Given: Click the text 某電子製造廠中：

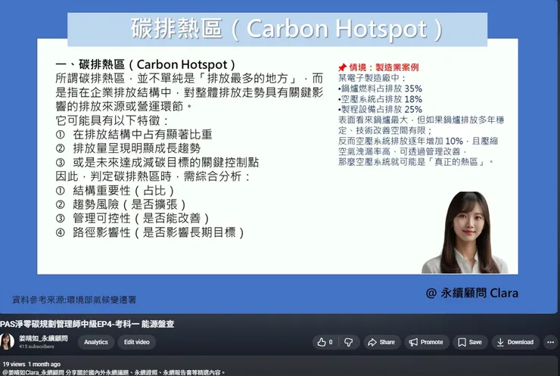Looking at the screenshot, I should [372, 78].
